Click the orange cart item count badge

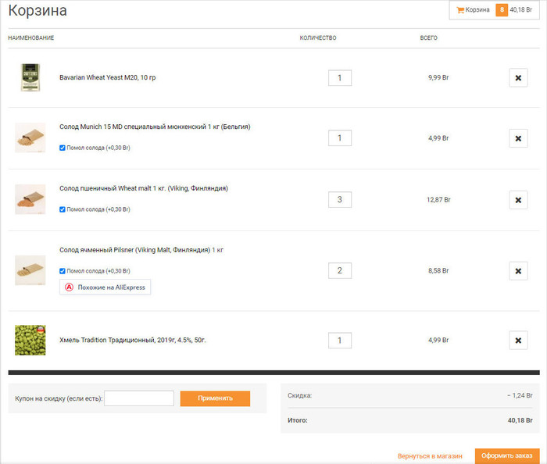[501, 10]
